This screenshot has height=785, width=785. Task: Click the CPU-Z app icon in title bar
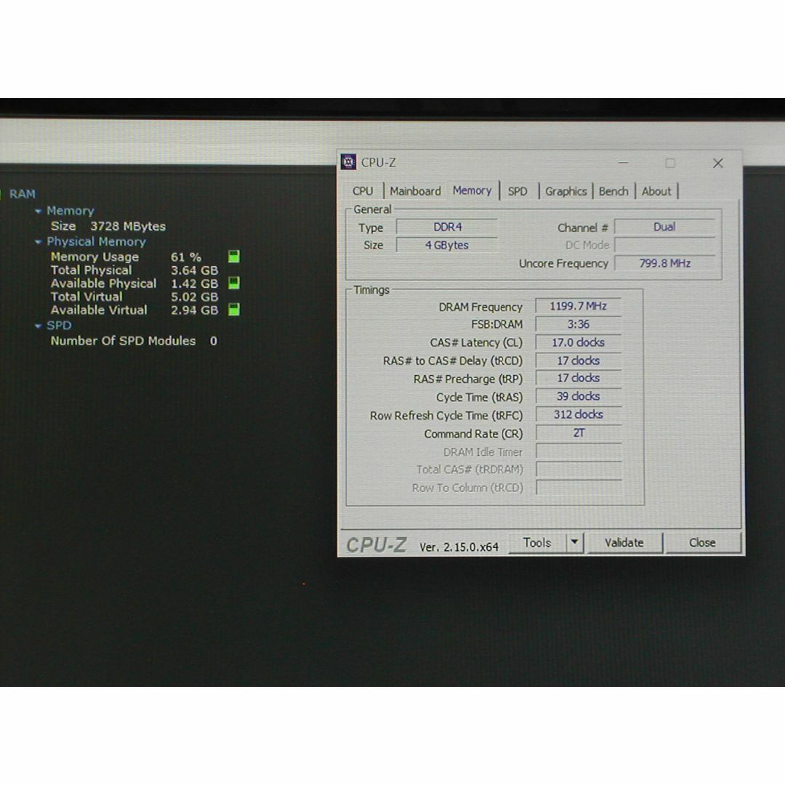coord(348,162)
